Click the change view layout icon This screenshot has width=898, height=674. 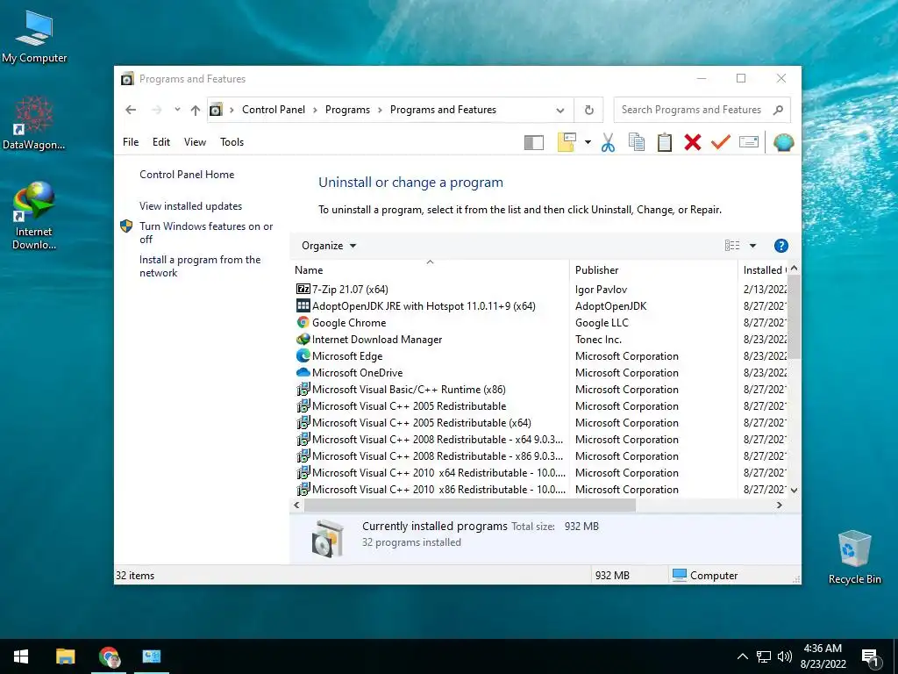(x=732, y=246)
